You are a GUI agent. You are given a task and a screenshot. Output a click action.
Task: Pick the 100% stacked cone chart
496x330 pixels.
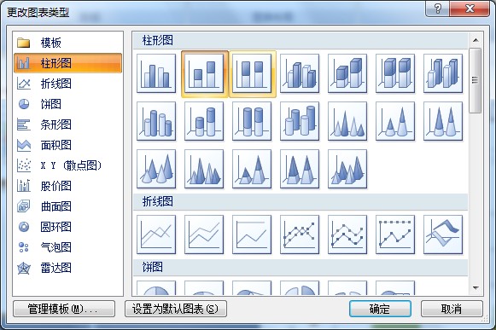(x=443, y=121)
